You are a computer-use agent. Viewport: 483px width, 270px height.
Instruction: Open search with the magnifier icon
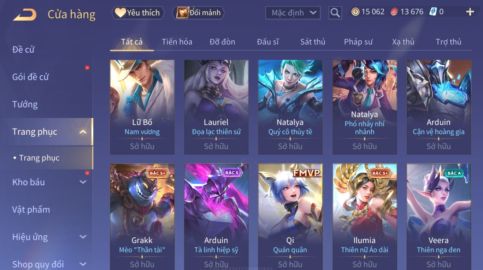point(335,13)
